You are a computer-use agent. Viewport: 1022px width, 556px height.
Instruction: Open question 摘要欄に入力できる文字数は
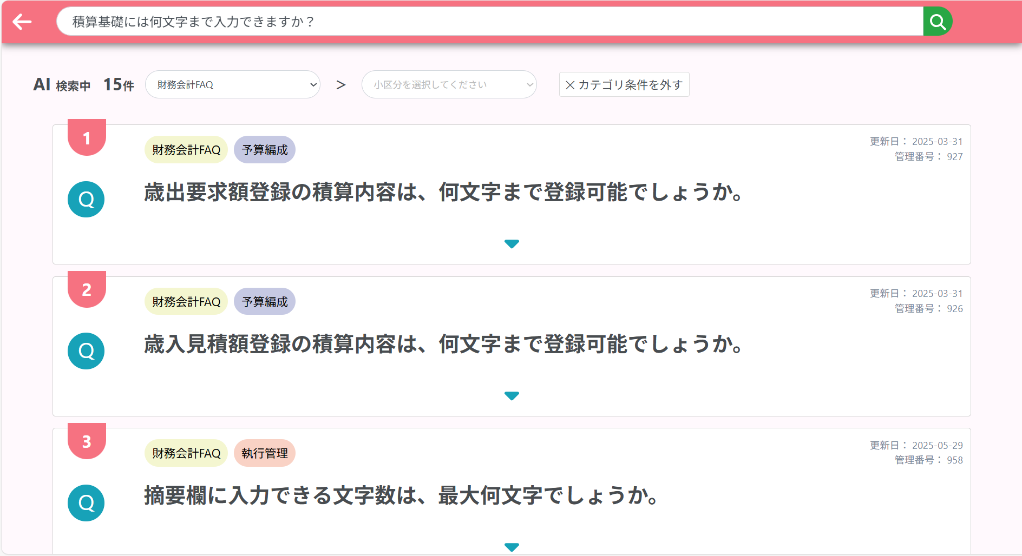click(401, 496)
